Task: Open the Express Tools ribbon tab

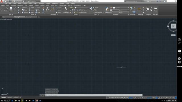Action: 54,5
